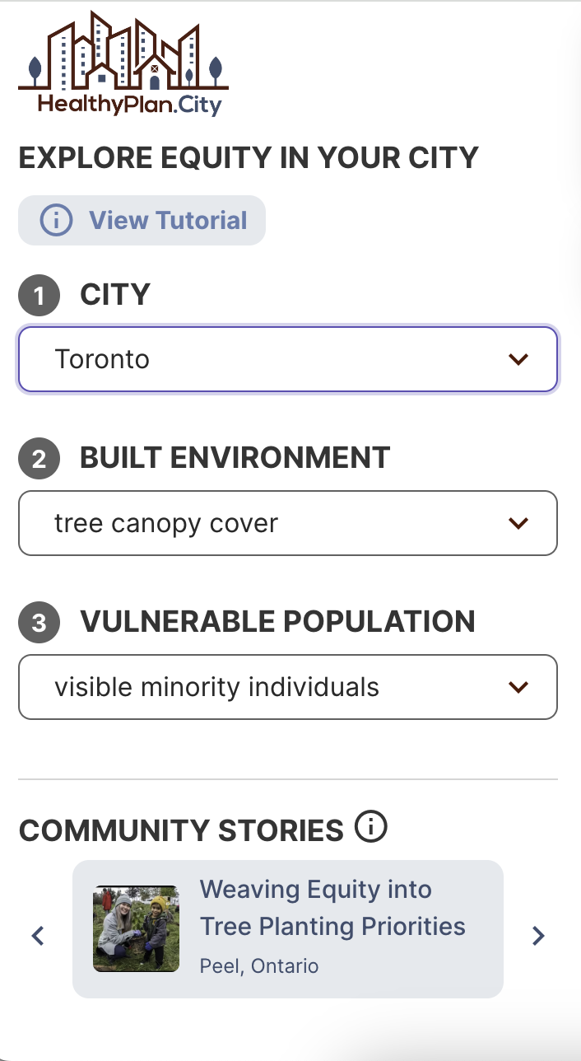Viewport: 581px width, 1061px height.
Task: Open the tree canopy cover dropdown
Action: point(272,523)
